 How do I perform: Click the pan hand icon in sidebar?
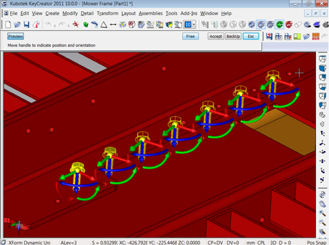322,204
